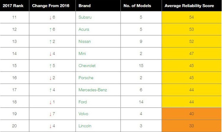222x132 pixels.
Task: Click the No. of Models header
Action: tap(137, 6)
